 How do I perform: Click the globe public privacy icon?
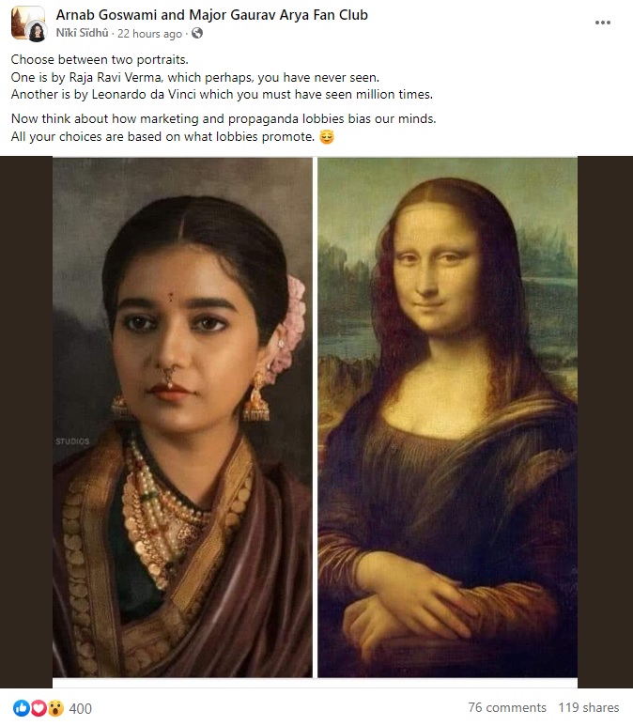[197, 33]
